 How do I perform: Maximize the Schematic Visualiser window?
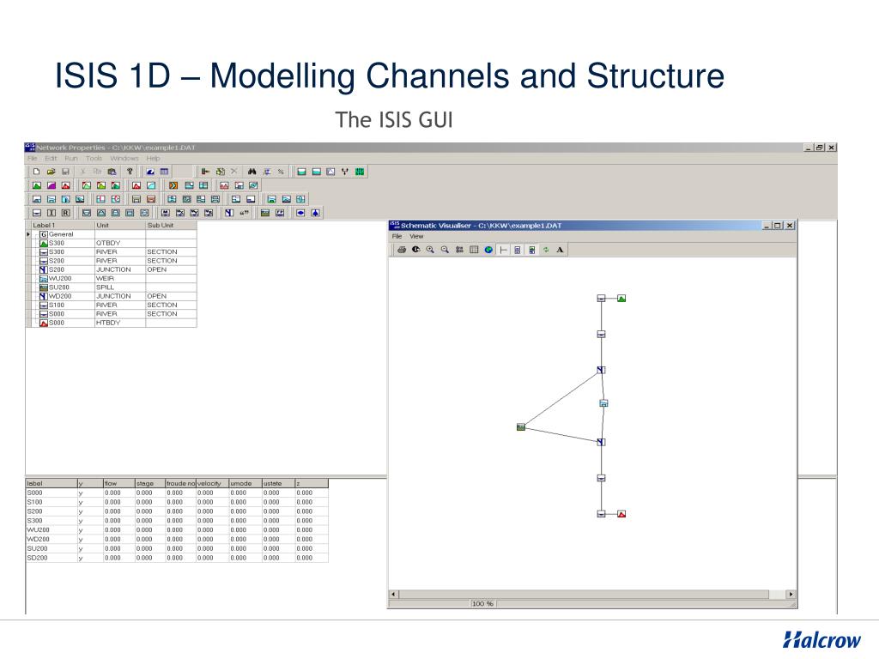[778, 226]
